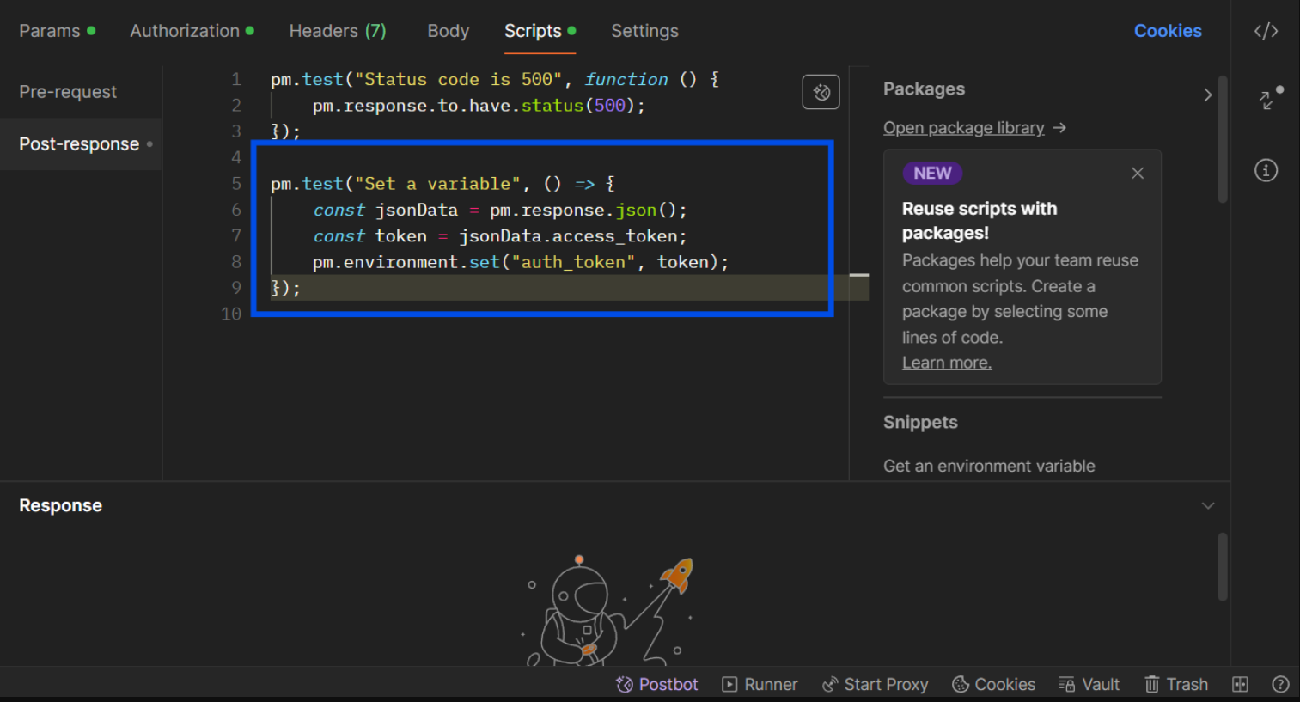Collapse the Packages side panel chevron

pos(1207,95)
